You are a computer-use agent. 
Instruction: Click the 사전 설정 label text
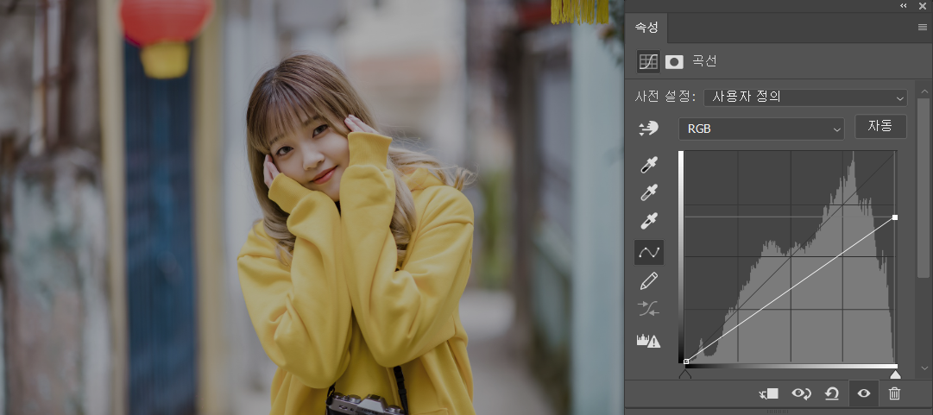(x=665, y=97)
